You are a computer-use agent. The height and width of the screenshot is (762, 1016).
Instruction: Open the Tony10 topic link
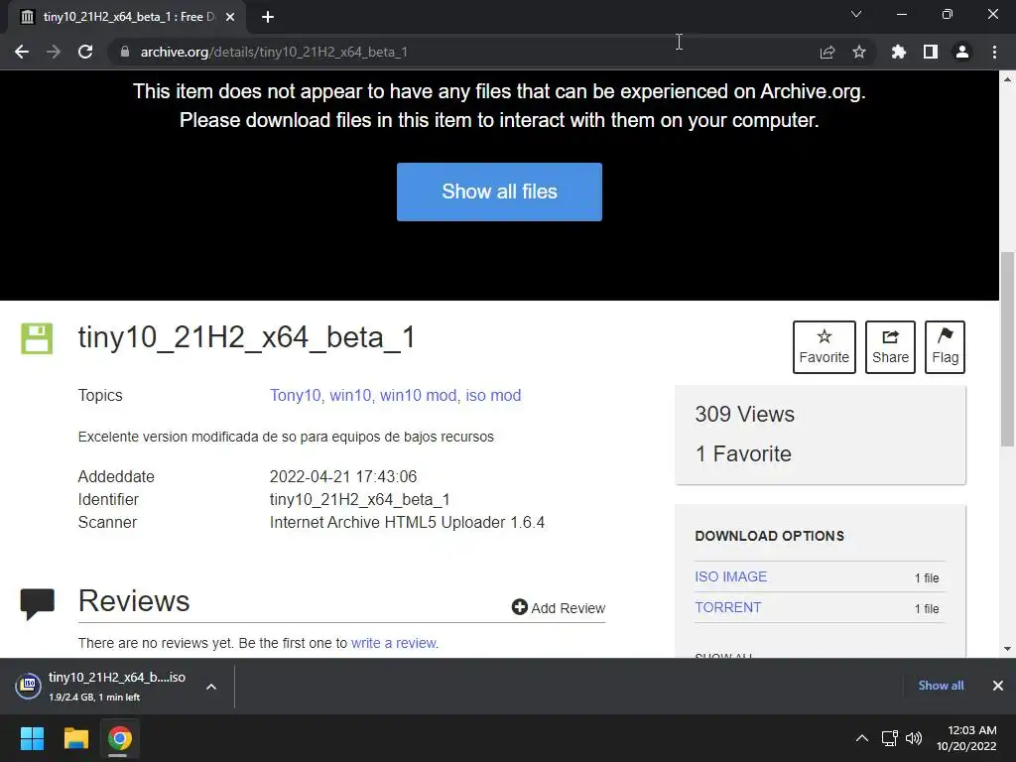tap(295, 395)
